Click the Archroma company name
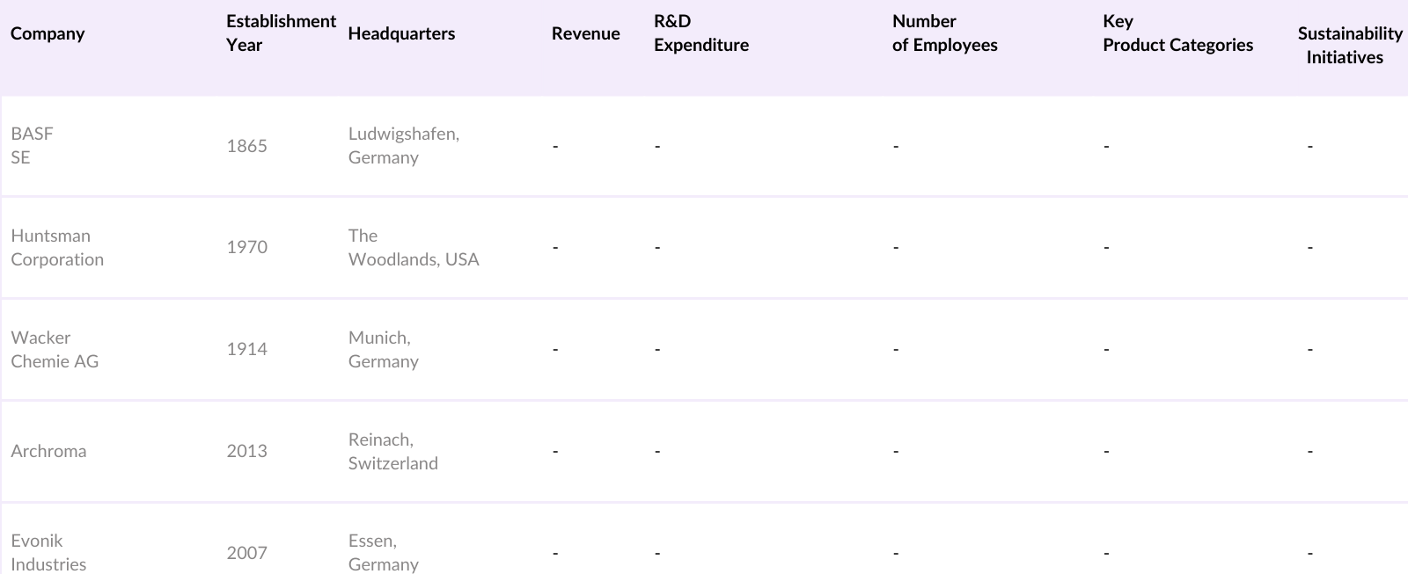This screenshot has height=574, width=1408. (x=48, y=451)
